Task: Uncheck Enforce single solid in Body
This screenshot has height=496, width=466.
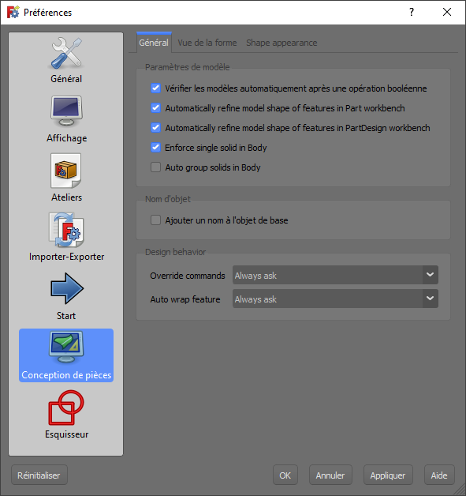Action: [155, 148]
